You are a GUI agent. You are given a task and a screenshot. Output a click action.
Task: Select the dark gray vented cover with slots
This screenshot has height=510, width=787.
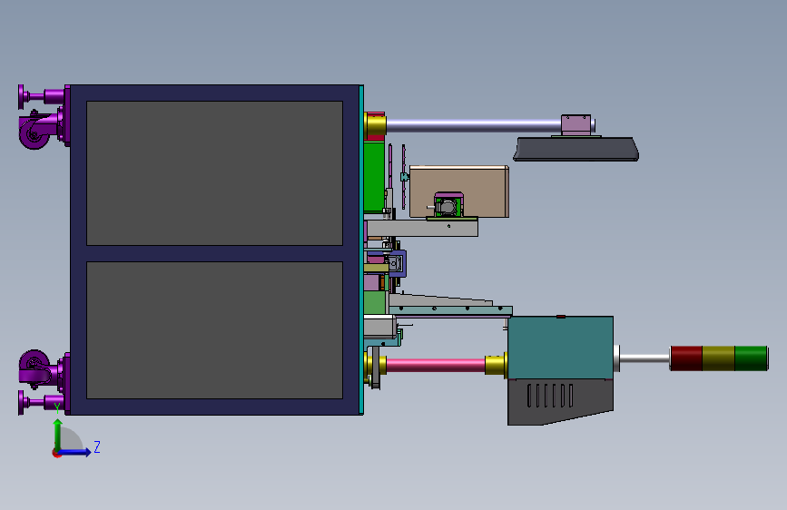tap(560, 402)
